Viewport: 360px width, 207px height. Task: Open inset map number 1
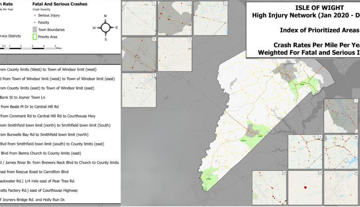(x=139, y=18)
